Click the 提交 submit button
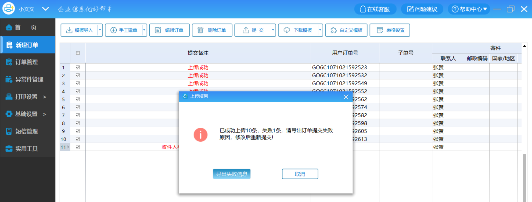 pyautogui.click(x=253, y=30)
